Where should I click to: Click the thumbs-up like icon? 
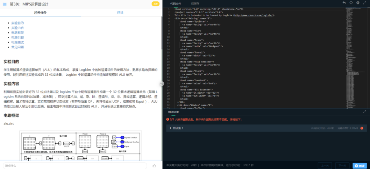(154, 166)
